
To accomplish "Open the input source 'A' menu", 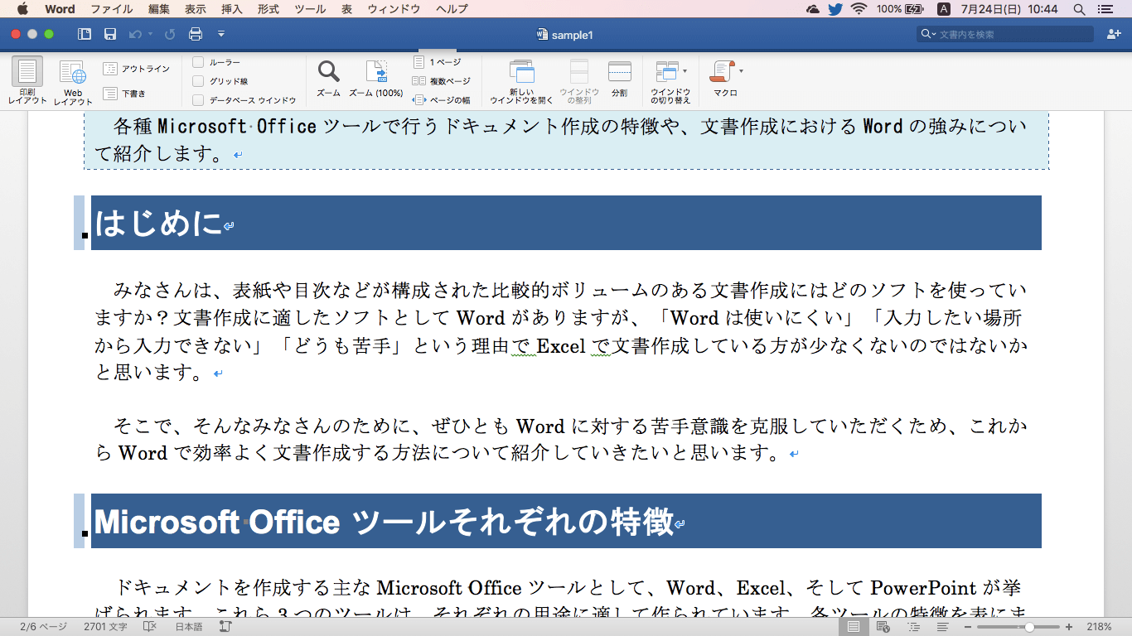I will (x=943, y=9).
